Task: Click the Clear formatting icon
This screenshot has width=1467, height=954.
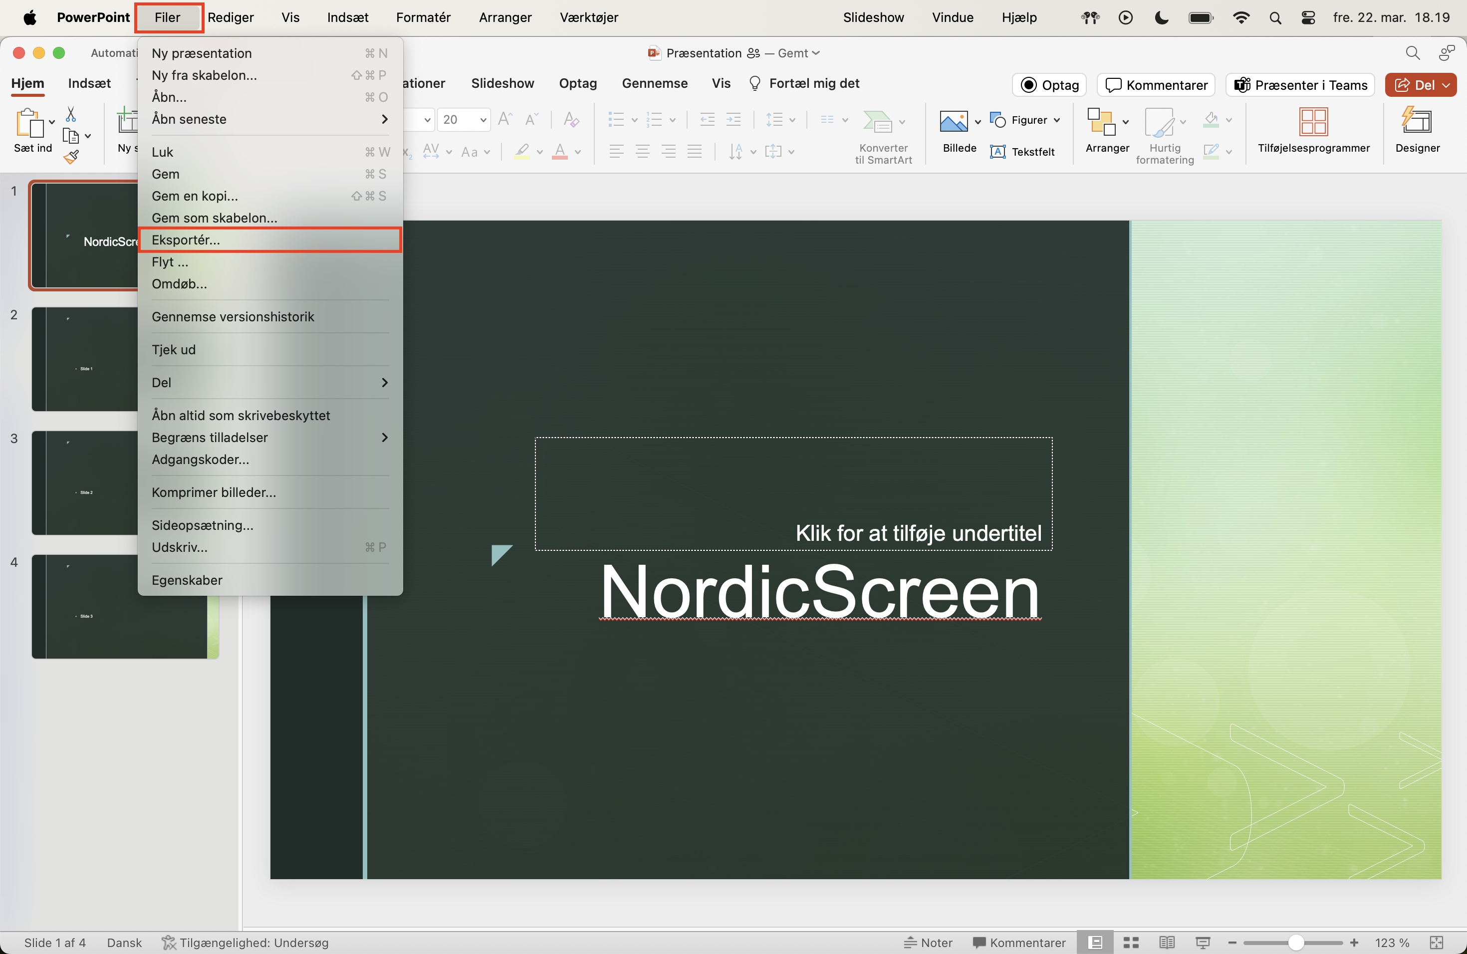Action: (x=571, y=119)
